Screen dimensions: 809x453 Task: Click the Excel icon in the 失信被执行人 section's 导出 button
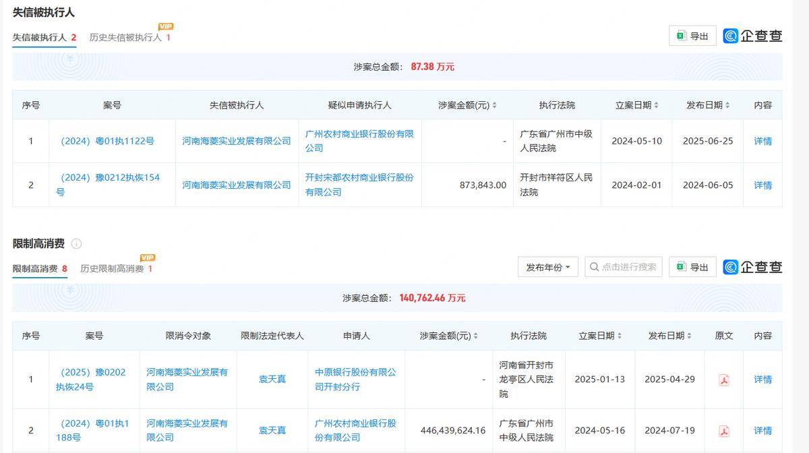coord(681,36)
